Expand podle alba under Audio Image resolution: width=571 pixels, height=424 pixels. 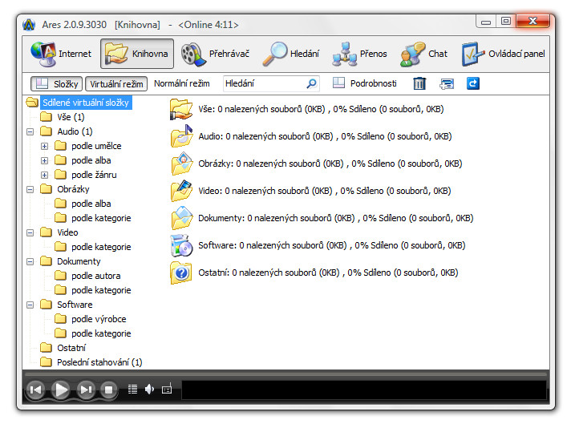pos(44,160)
